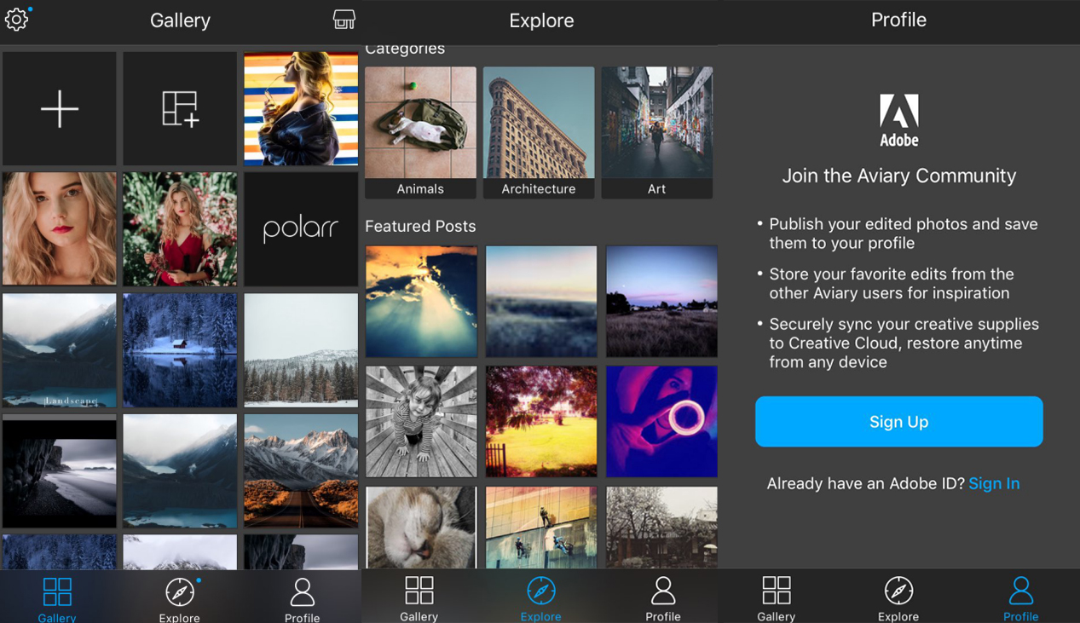
Task: Select Profile tab in Profile screen
Action: pos(1020,598)
